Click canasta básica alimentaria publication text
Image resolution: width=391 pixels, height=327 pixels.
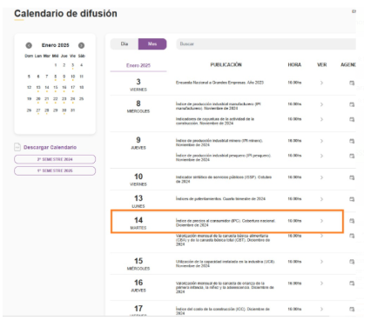pos(223,240)
